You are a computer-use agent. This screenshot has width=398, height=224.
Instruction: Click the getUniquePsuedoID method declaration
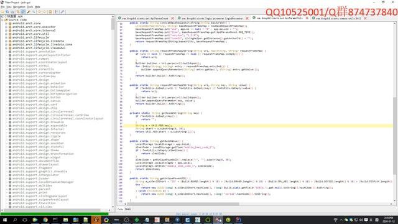tap(160, 179)
